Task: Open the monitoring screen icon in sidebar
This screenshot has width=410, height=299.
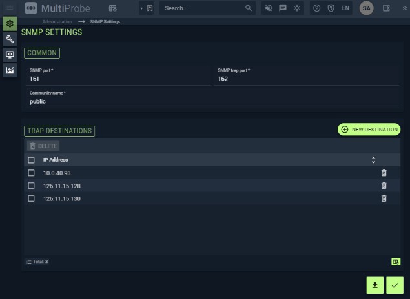Action: [x=10, y=55]
